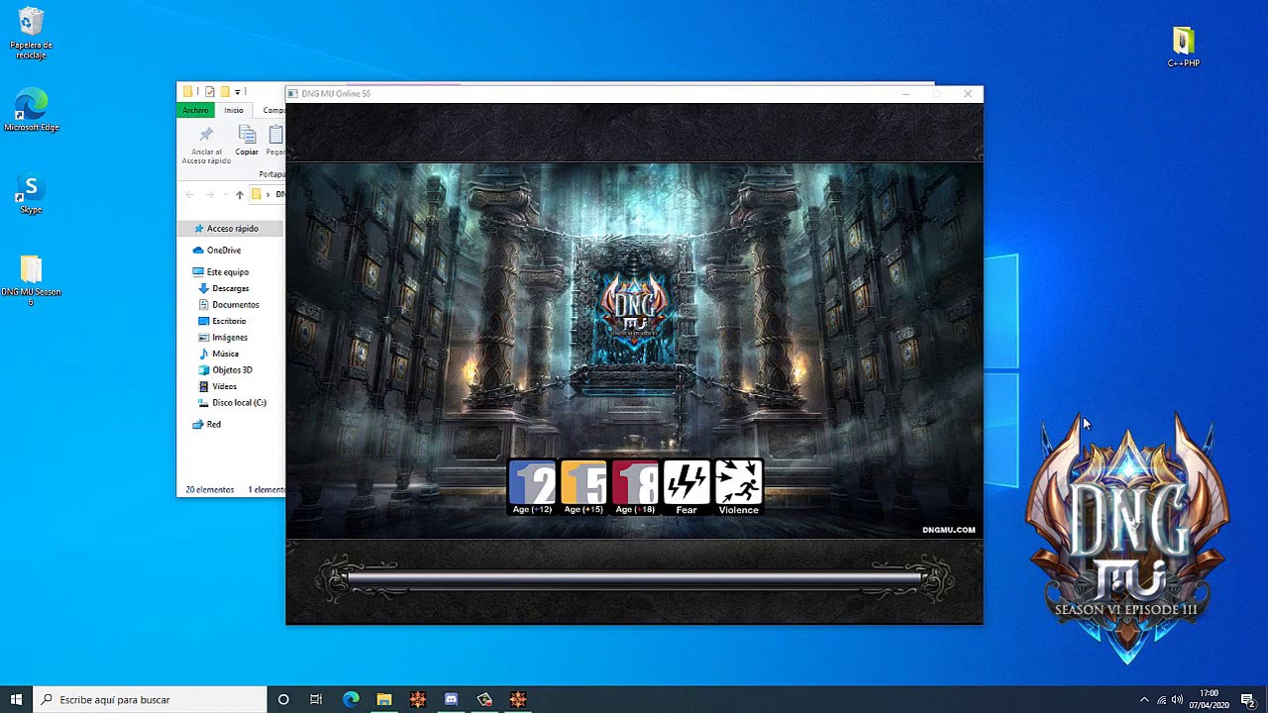This screenshot has width=1268, height=713.
Task: Select the Skype desktop shortcut
Action: (31, 194)
